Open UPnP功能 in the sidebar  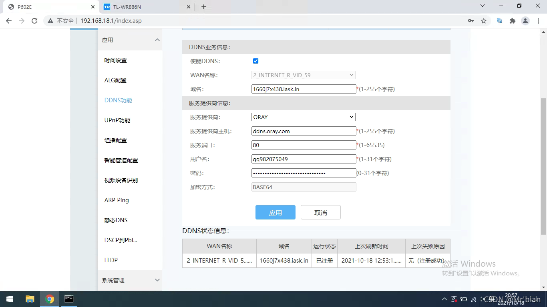click(x=117, y=120)
